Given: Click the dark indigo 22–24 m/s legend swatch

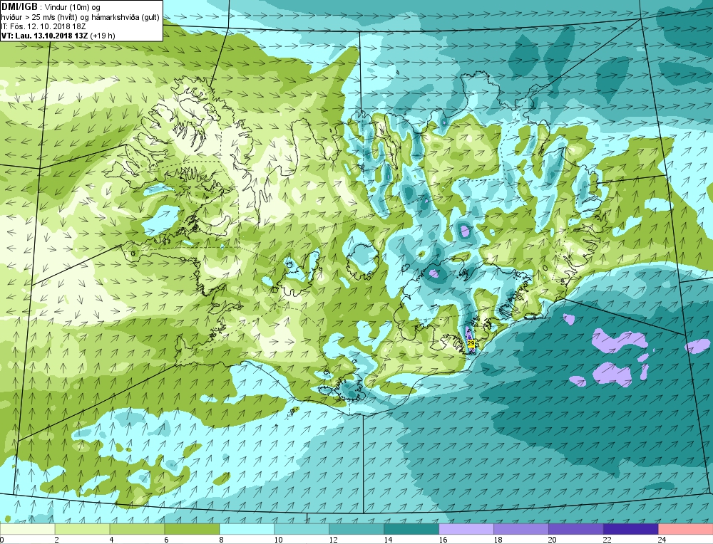Looking at the screenshot, I should point(631,529).
